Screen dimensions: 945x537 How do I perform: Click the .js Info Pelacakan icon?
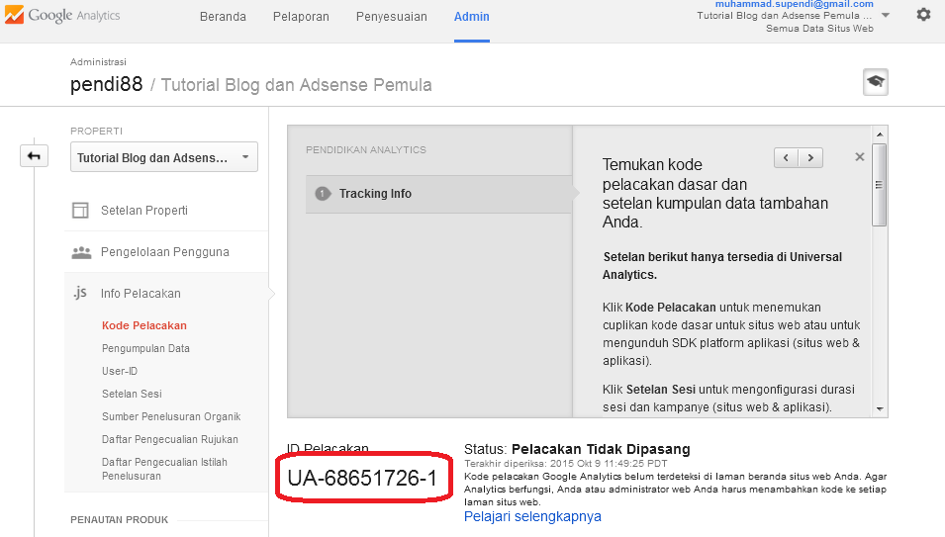[80, 293]
